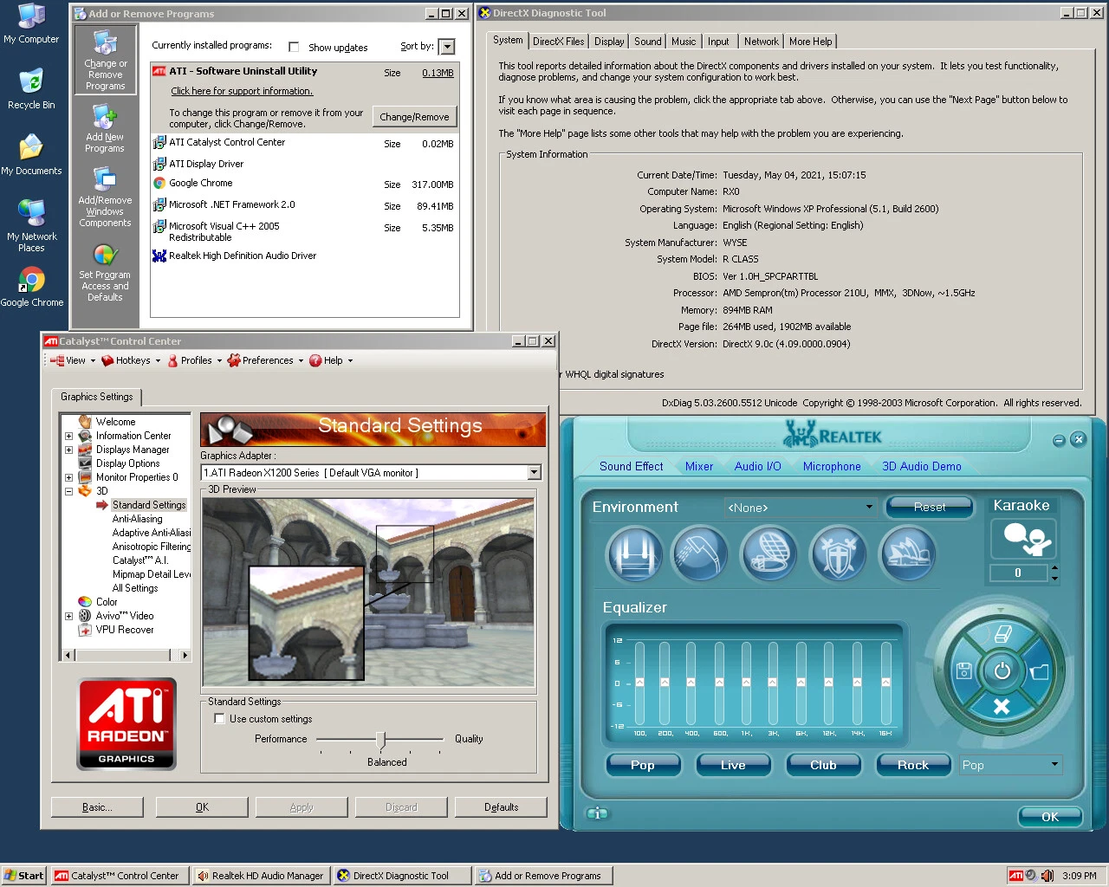Open Add/Remove Windows Components

point(105,197)
